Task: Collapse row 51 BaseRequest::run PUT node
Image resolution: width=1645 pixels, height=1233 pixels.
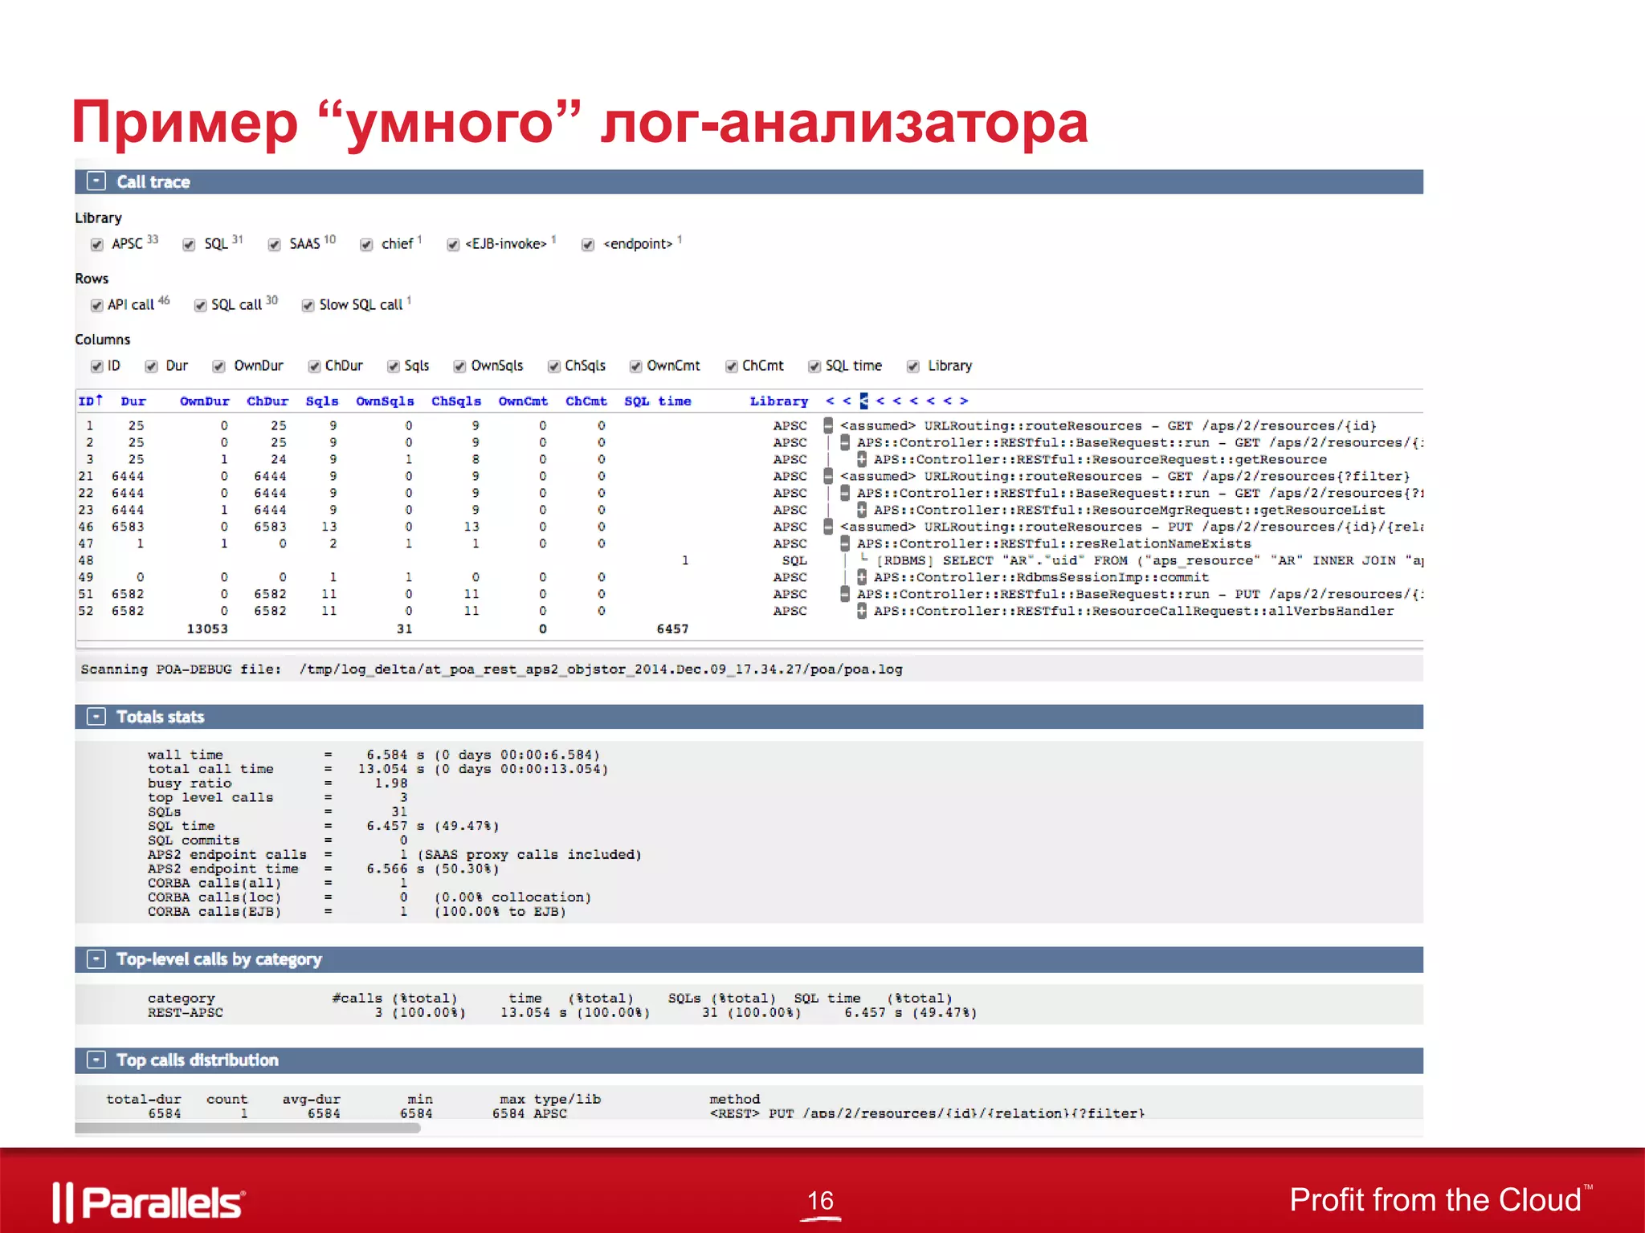Action: pyautogui.click(x=845, y=594)
